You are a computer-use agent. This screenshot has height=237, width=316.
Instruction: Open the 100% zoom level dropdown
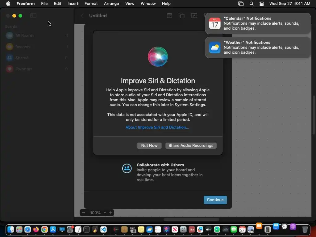point(98,213)
